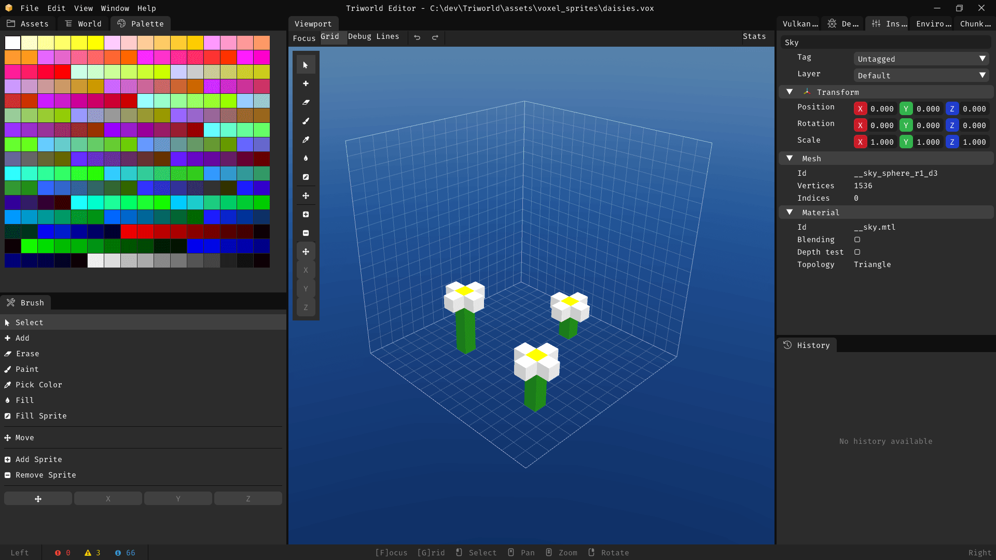Enable the Depth test checkbox

(x=857, y=252)
